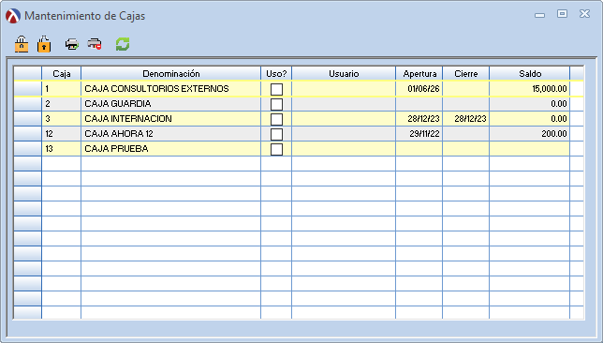Click Caja number 1 cell
The image size is (603, 343).
[x=62, y=88]
